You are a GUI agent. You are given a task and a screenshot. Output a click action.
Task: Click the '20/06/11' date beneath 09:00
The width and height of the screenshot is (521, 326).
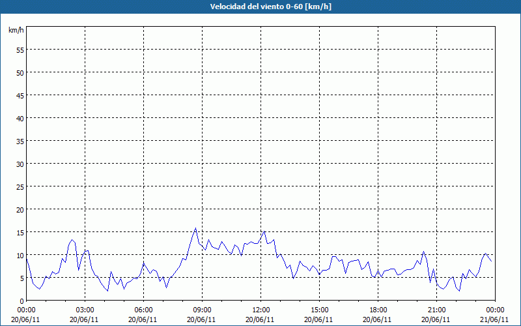tap(201, 319)
